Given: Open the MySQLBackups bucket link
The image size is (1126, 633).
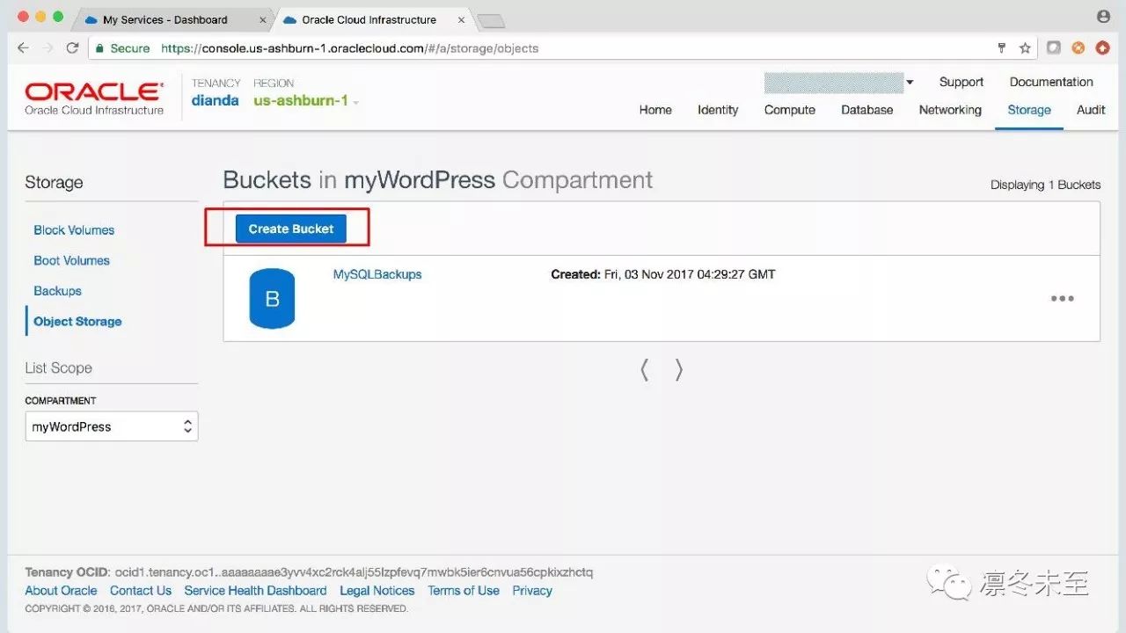Looking at the screenshot, I should click(377, 274).
